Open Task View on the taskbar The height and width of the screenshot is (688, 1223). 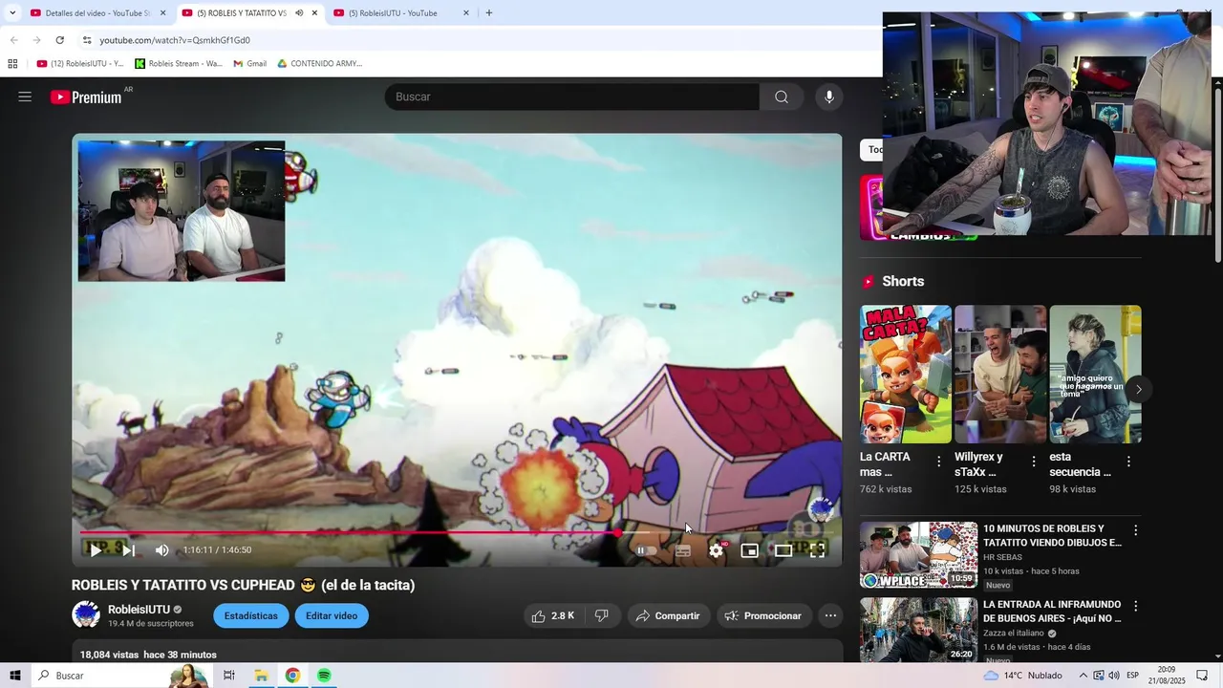[229, 676]
